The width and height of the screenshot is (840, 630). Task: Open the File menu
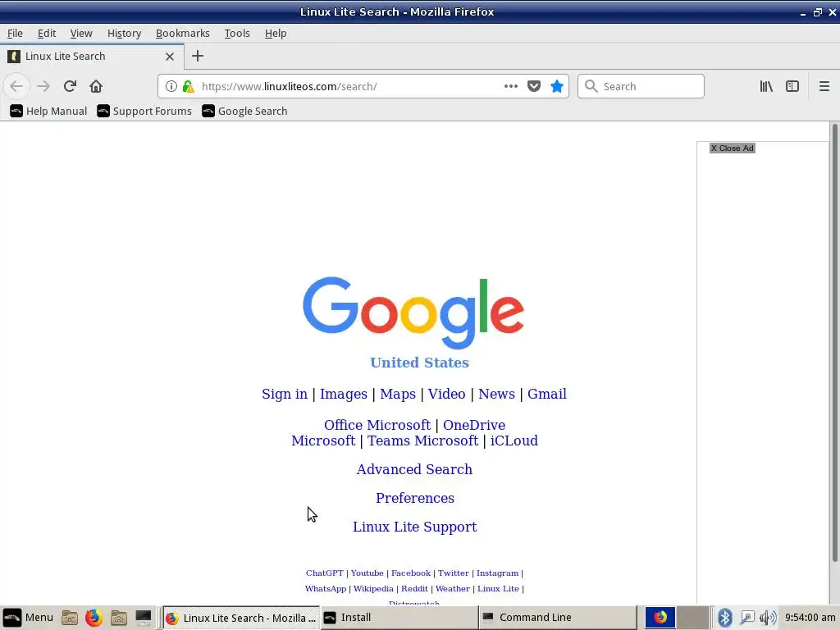tap(15, 33)
